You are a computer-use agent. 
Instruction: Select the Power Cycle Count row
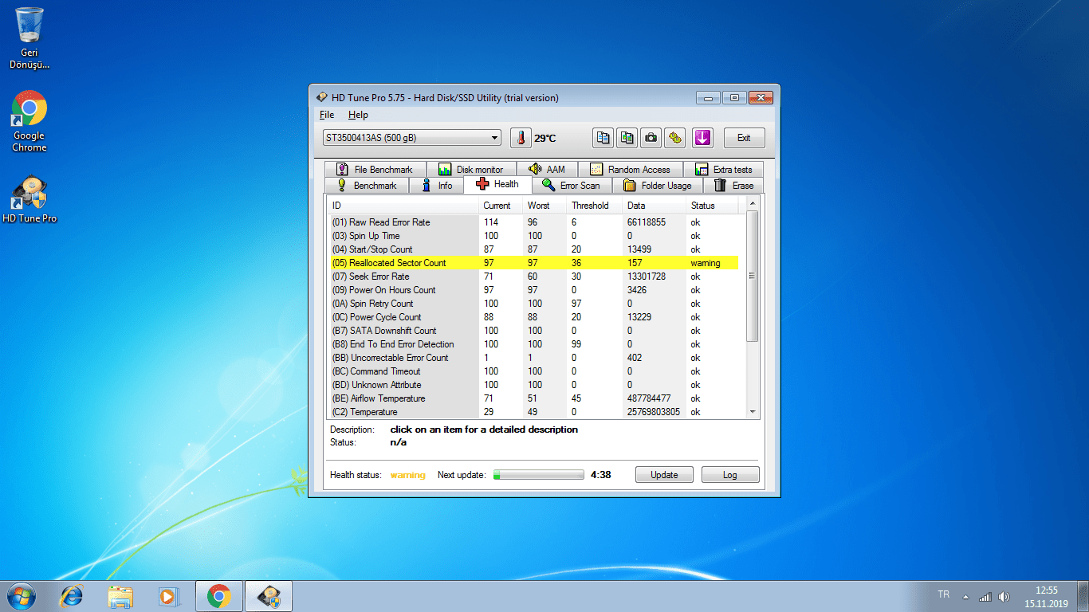pos(534,317)
